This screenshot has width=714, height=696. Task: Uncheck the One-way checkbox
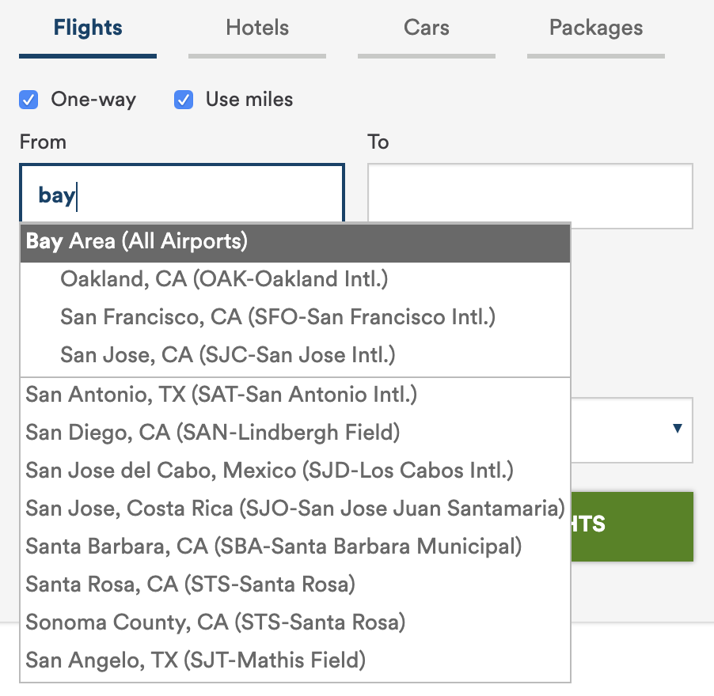(x=29, y=100)
